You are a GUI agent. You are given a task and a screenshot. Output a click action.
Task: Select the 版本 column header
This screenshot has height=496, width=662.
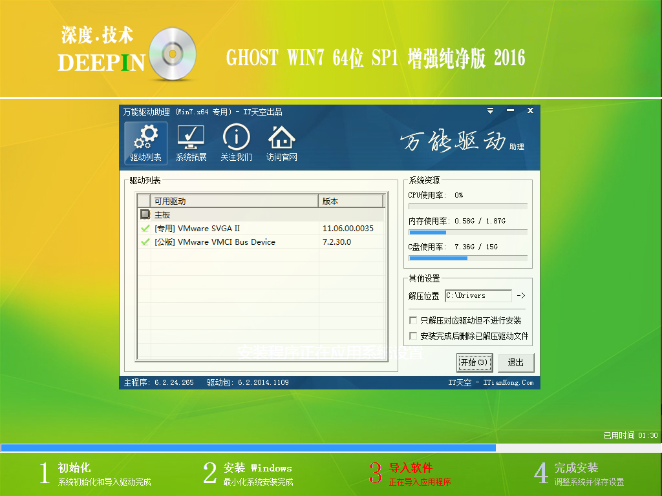coord(350,201)
